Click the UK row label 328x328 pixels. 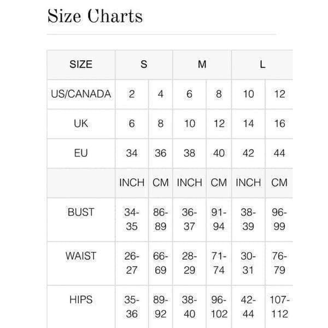click(81, 124)
